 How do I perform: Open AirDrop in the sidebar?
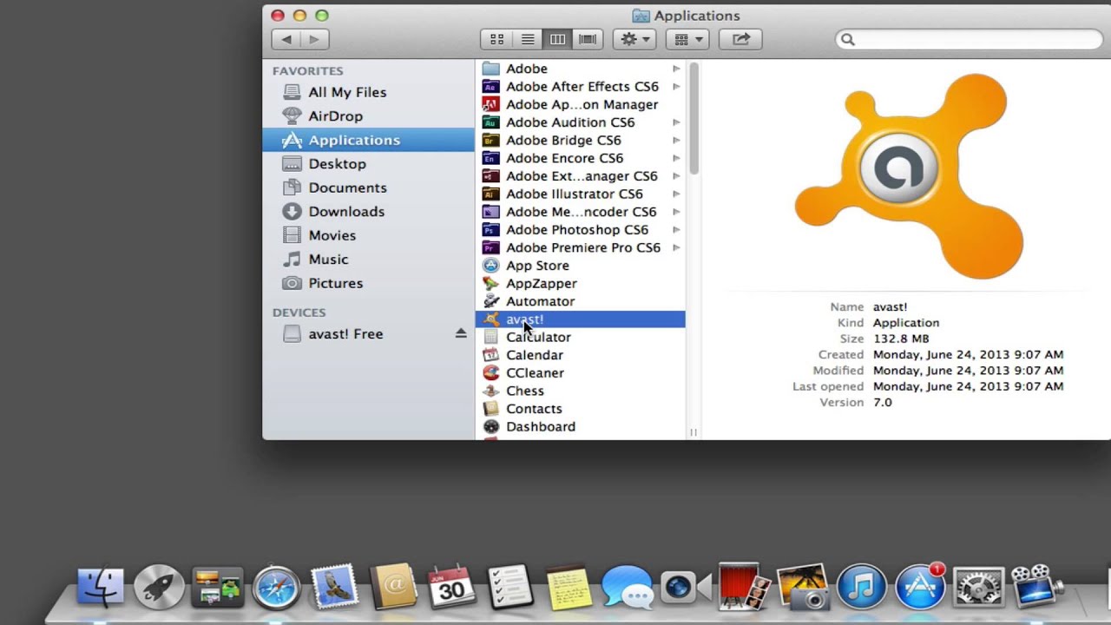369,116
